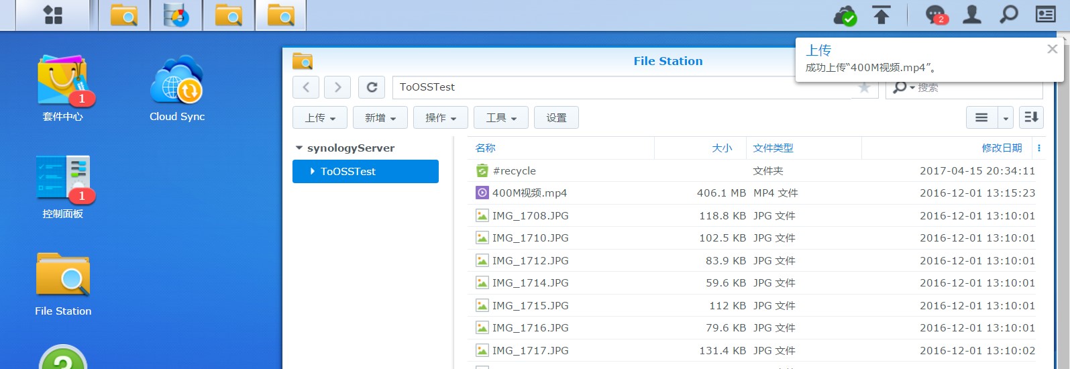This screenshot has height=369, width=1070.
Task: Sort by the 名称 name column
Action: click(x=485, y=148)
